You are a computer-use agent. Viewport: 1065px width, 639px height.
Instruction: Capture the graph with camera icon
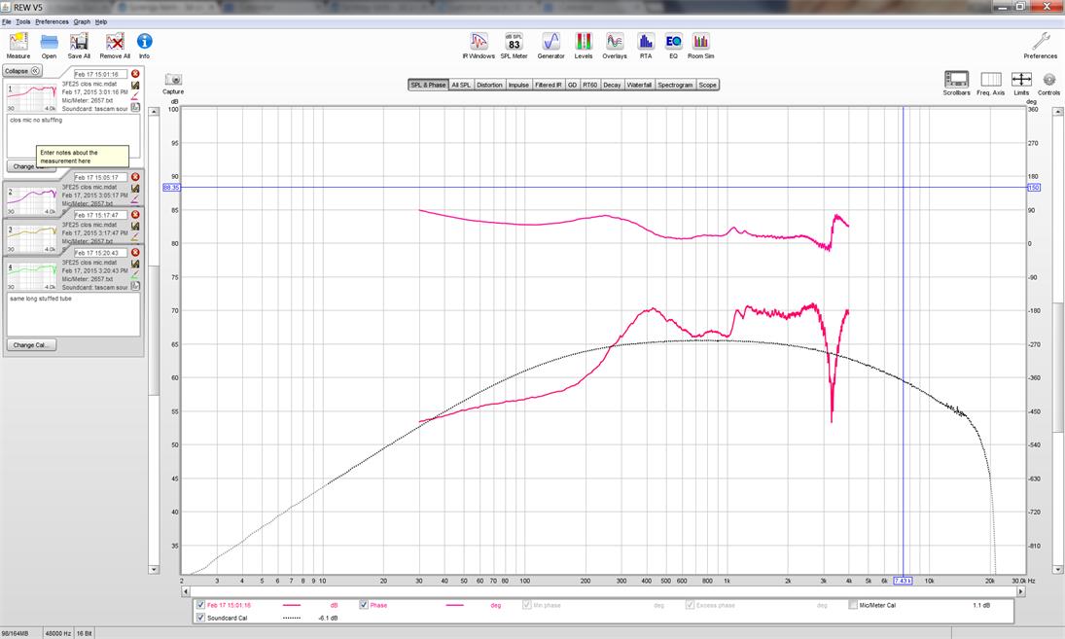(x=173, y=84)
